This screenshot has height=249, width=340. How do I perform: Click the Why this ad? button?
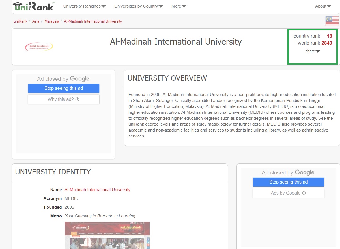click(x=64, y=99)
